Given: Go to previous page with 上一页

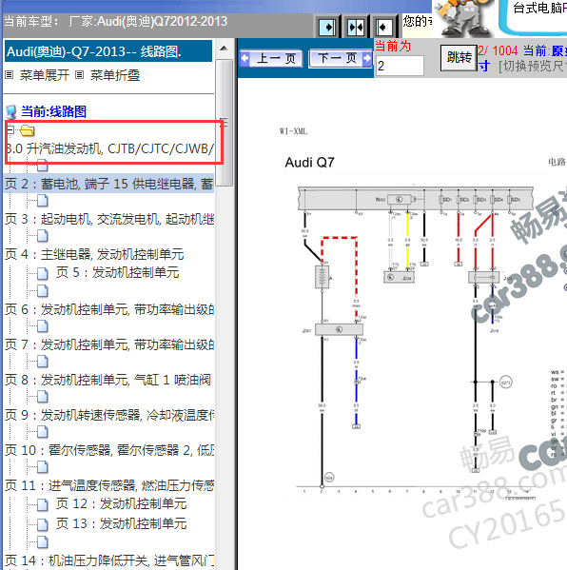Looking at the screenshot, I should tap(271, 59).
